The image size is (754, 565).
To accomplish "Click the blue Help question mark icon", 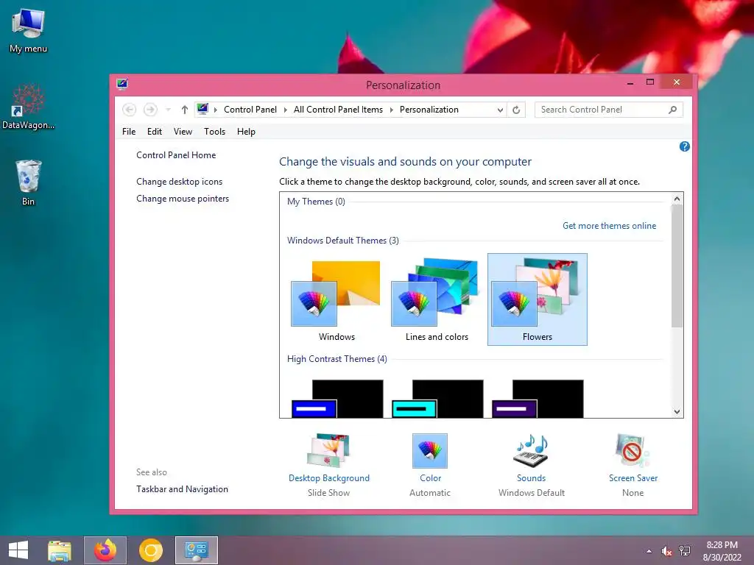I will pyautogui.click(x=684, y=146).
